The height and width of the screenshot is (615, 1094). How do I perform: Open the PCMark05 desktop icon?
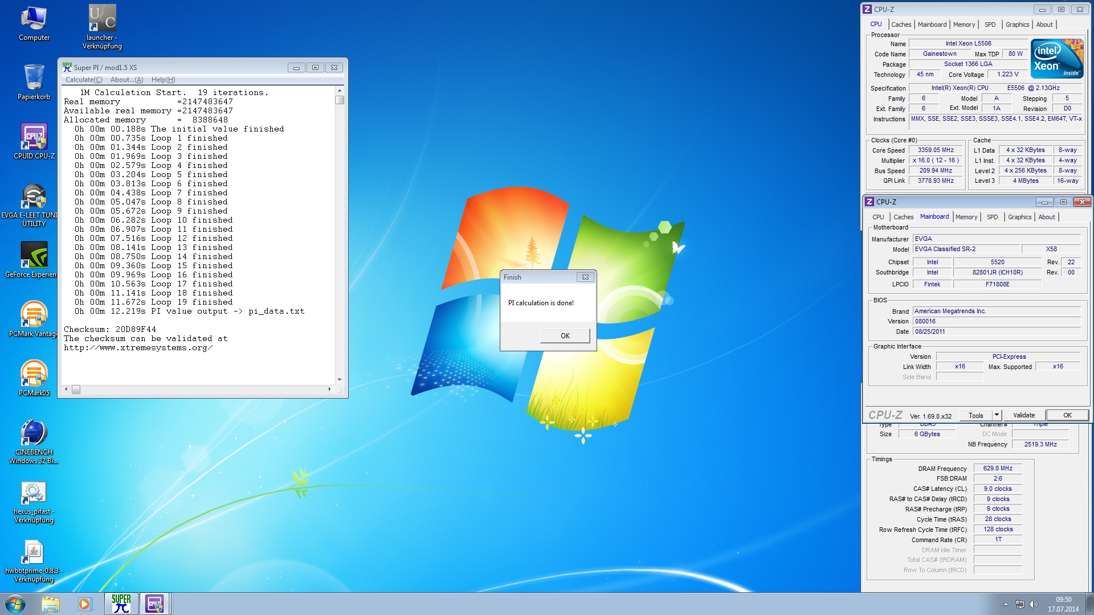pos(34,378)
